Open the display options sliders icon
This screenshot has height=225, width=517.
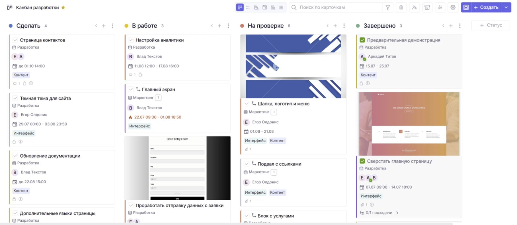440,7
